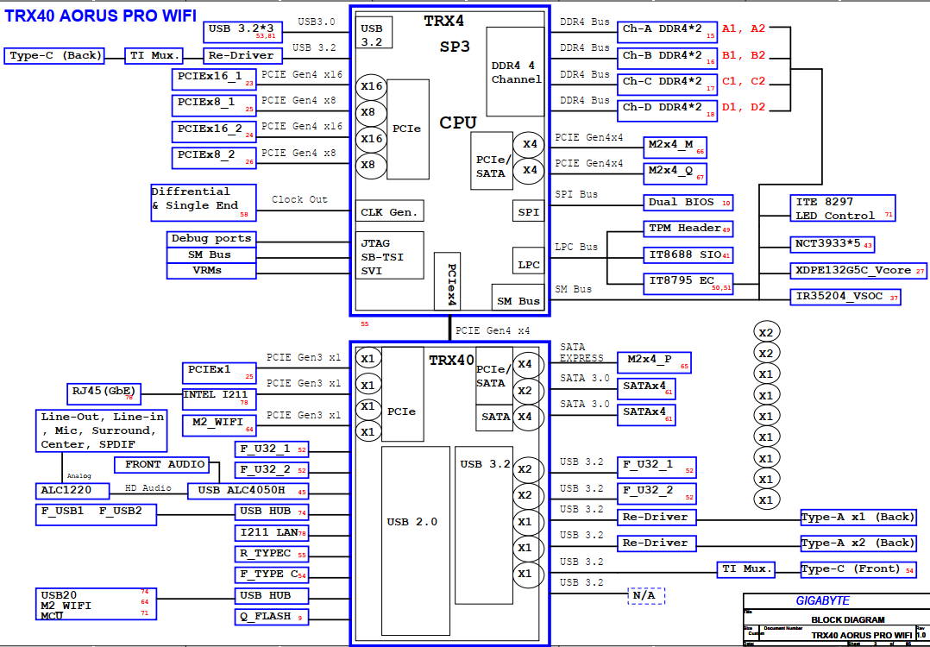This screenshot has width=930, height=647.
Task: Click the Ch-C DDR4*2 box
Action: 667,84
